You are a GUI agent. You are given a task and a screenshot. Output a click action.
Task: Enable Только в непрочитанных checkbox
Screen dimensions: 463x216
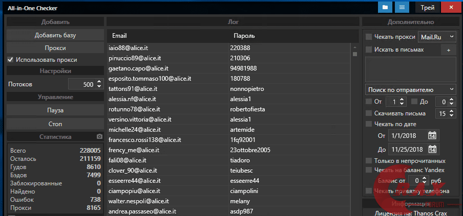coord(369,161)
